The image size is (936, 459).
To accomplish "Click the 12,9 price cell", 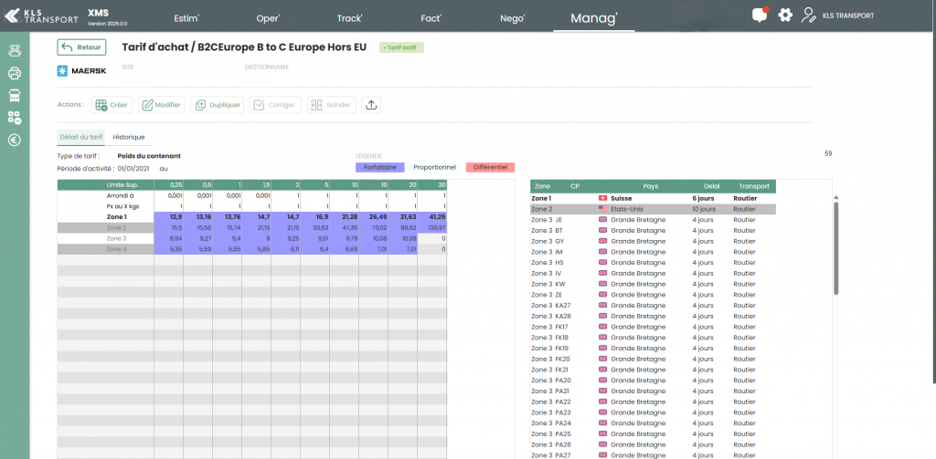I will (x=169, y=217).
